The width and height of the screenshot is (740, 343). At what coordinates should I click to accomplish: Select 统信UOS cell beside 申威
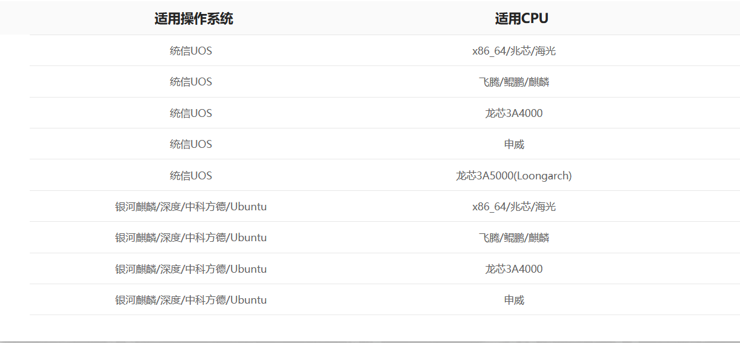pos(191,144)
